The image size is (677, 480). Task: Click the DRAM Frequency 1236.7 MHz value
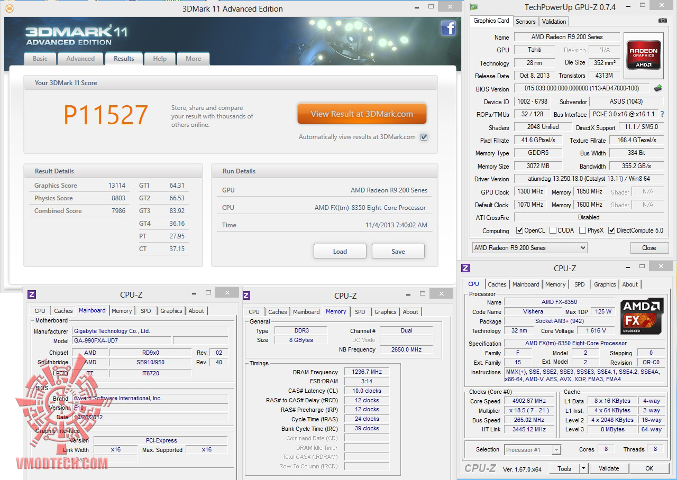coord(367,372)
